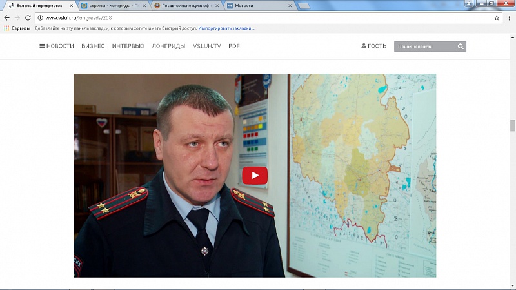Image resolution: width=516 pixels, height=290 pixels.
Task: Open Chrome three-dot menu
Action: 510,17
